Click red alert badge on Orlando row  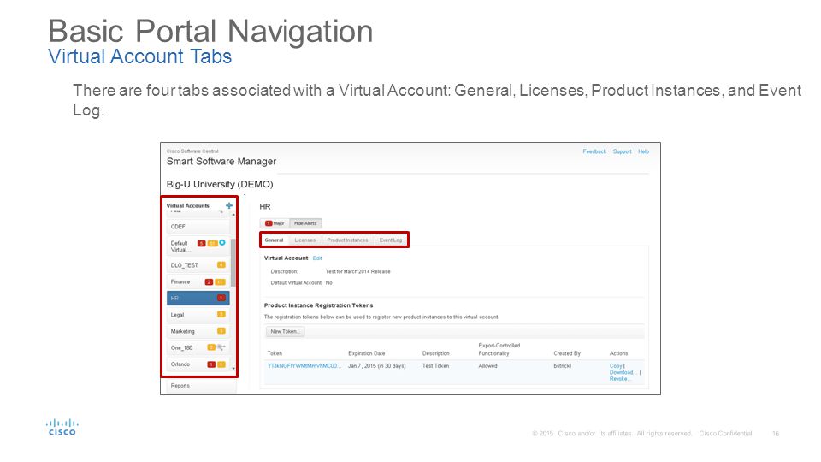click(x=211, y=364)
